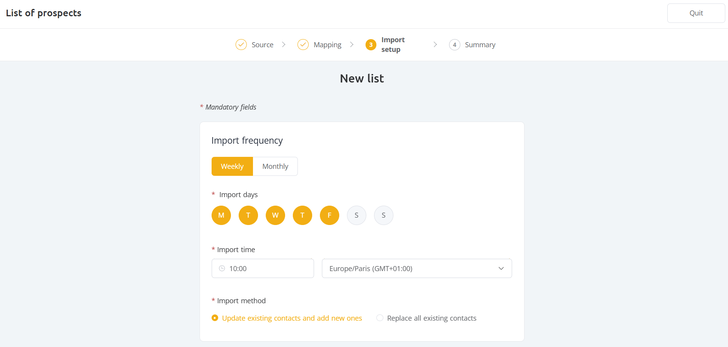Click the chevron arrow after Mapping step

352,45
